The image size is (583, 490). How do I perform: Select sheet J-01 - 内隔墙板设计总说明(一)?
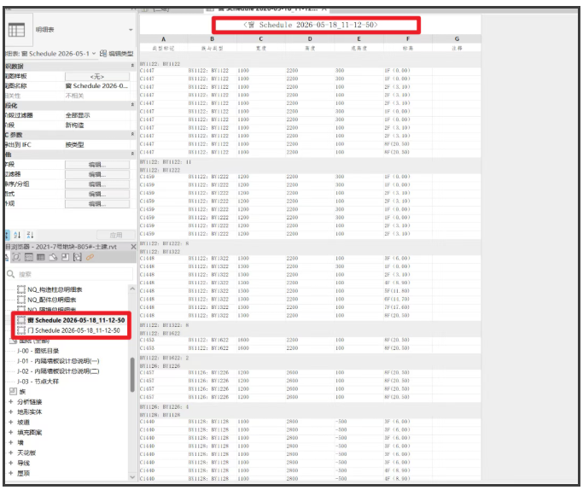[58, 361]
